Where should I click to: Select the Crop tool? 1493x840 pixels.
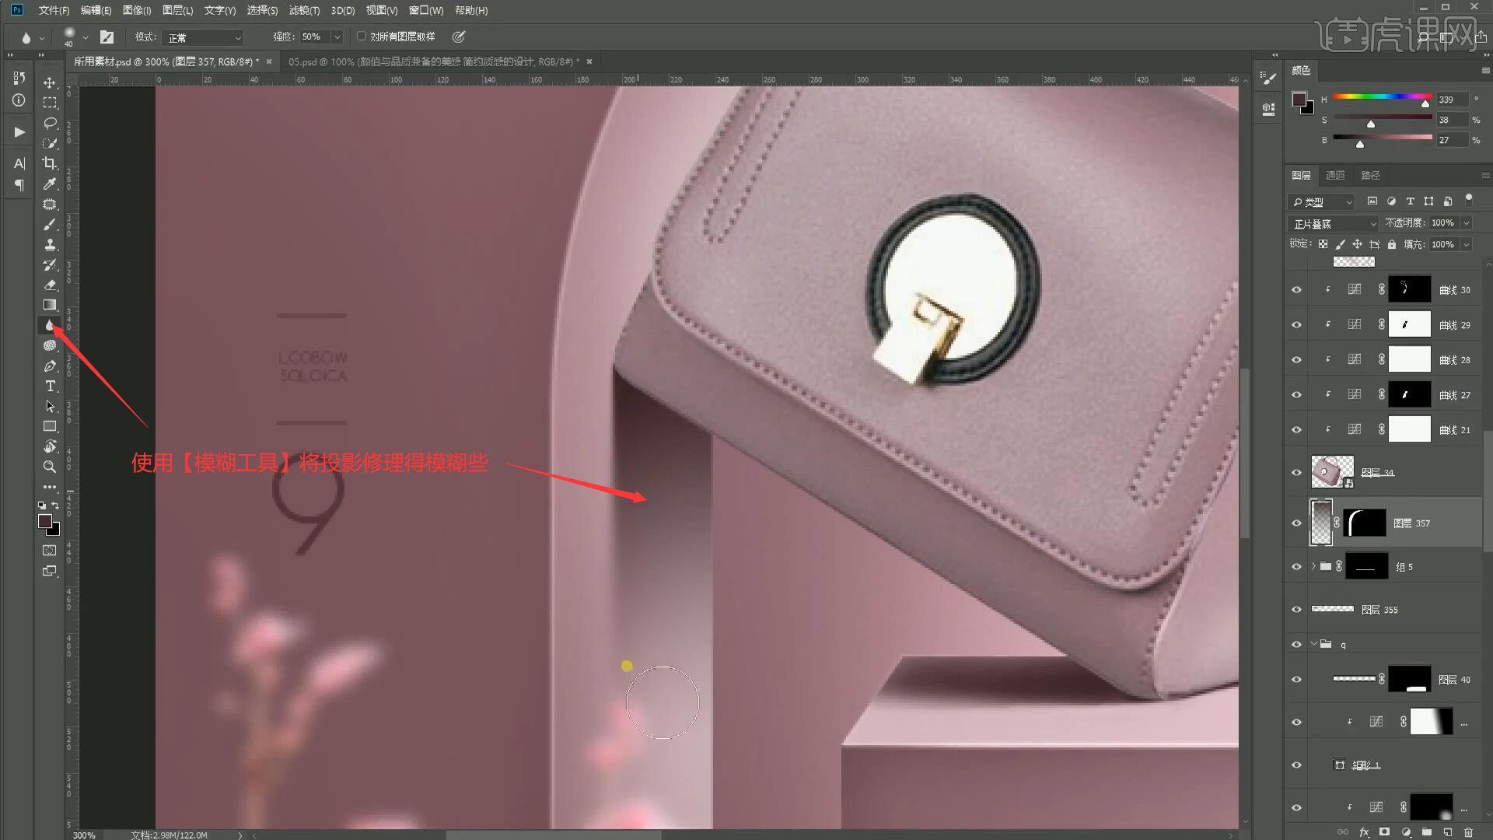pyautogui.click(x=50, y=163)
